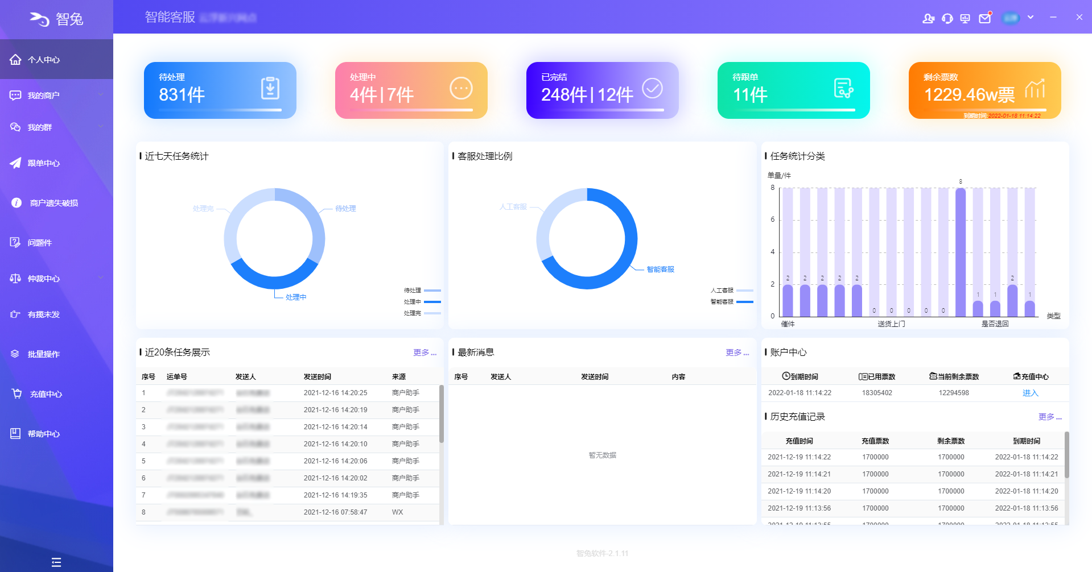Viewport: 1092px width, 572px height.
Task: Open 批量操作 in the sidebar
Action: 56,354
